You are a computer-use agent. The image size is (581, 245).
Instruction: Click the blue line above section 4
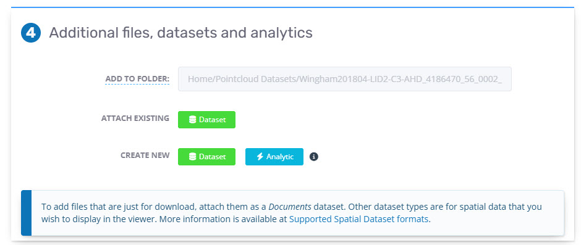point(293,7)
